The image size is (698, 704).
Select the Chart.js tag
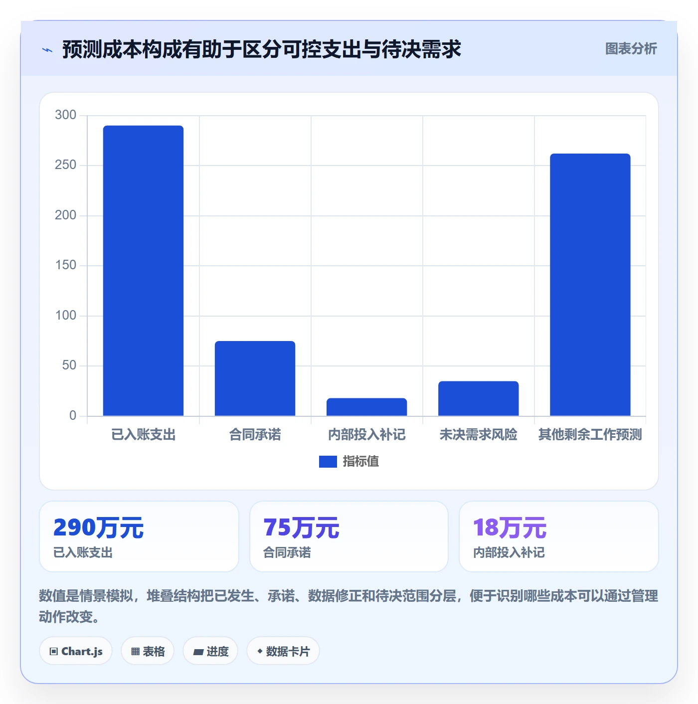tap(76, 651)
